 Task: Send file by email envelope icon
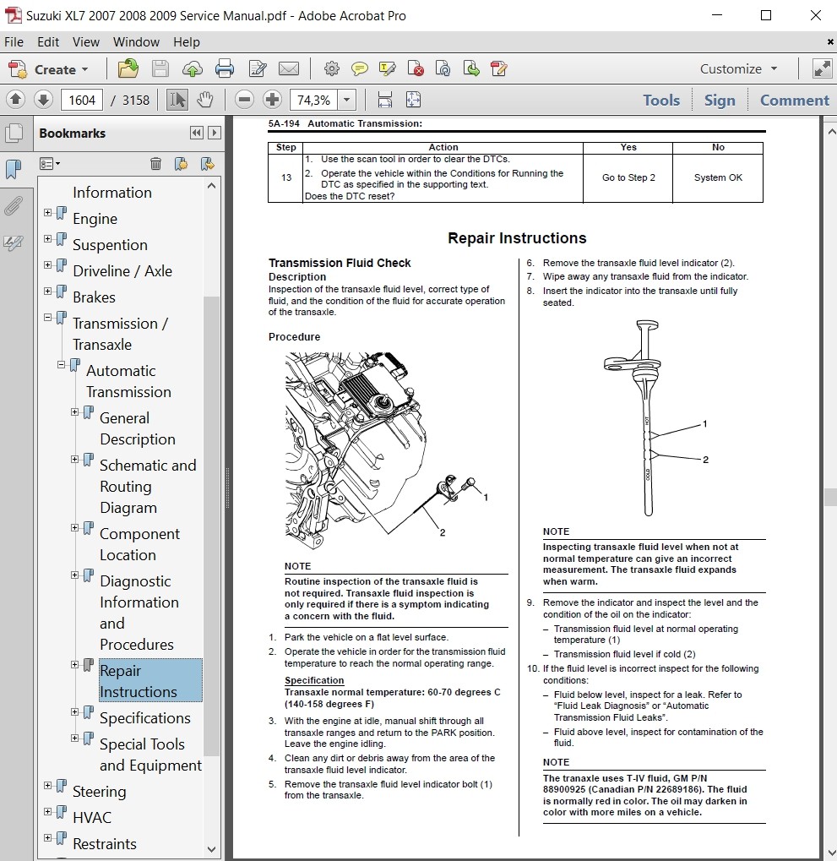(289, 69)
